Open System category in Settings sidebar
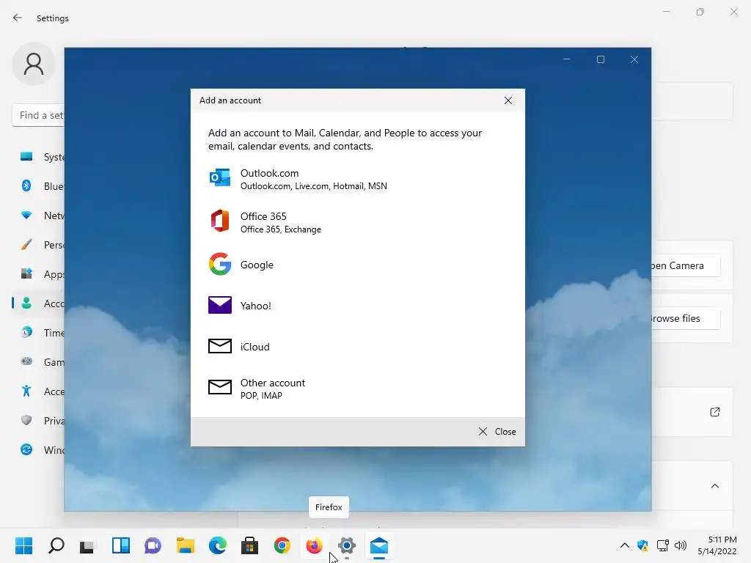The image size is (751, 563). [x=38, y=157]
